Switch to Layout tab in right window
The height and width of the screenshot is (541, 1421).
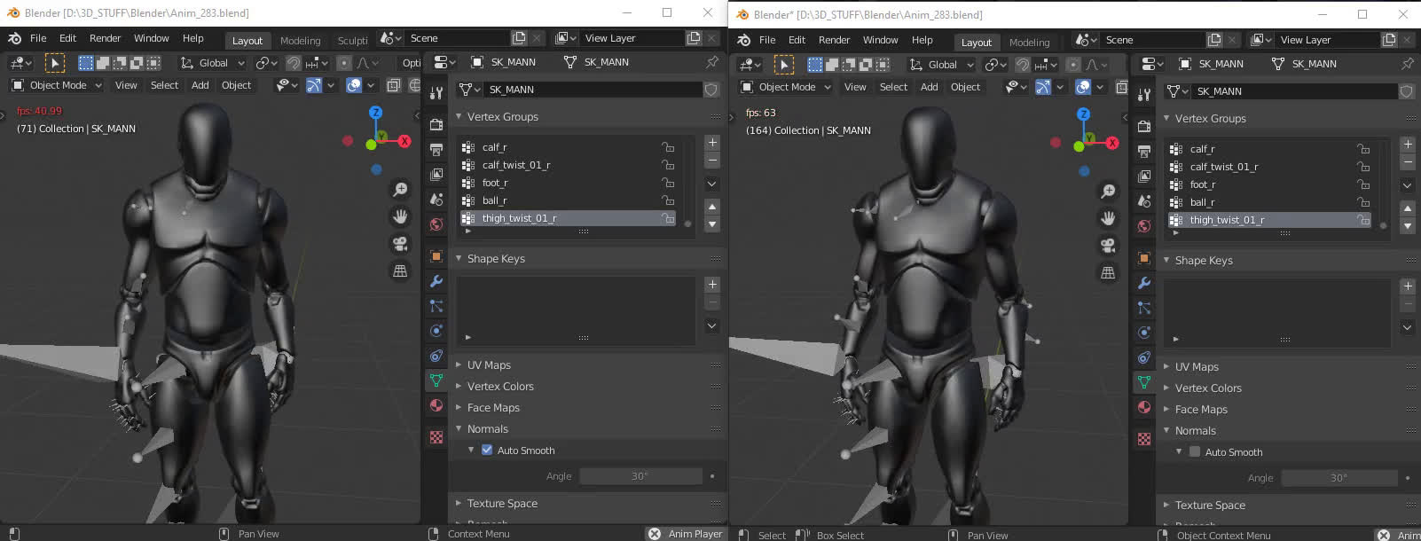pos(977,43)
